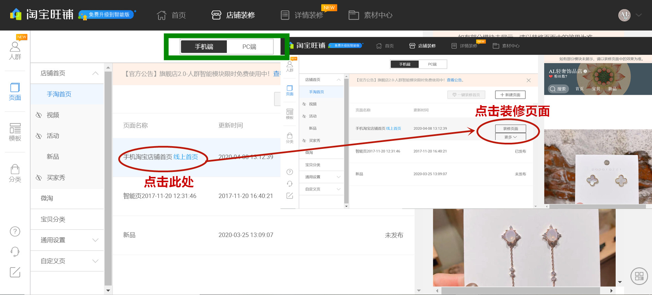Click the document icon beside 详情装修

pos(285,15)
